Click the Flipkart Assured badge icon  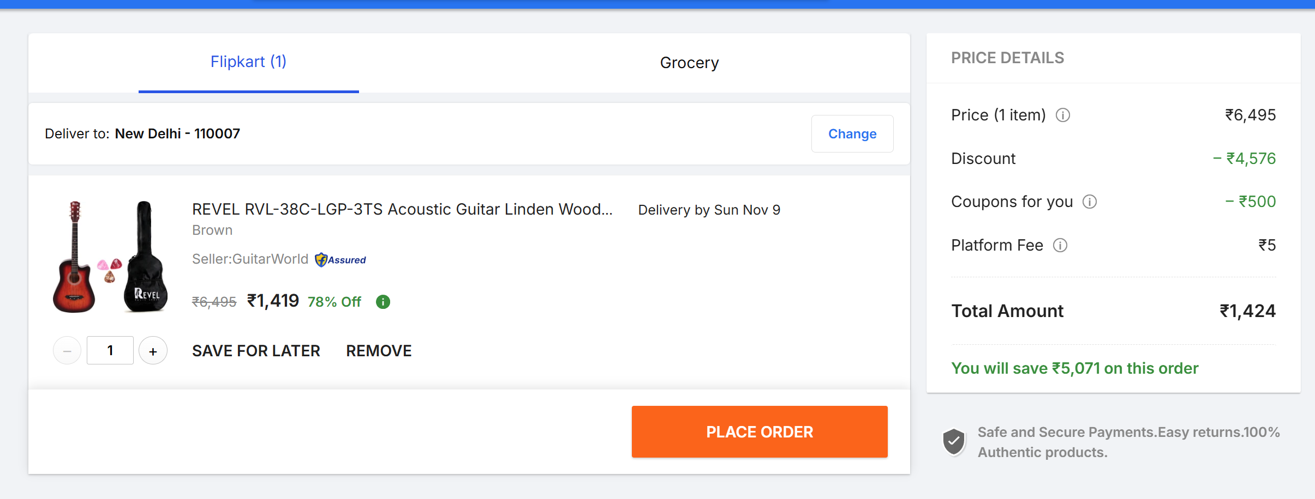pos(340,260)
